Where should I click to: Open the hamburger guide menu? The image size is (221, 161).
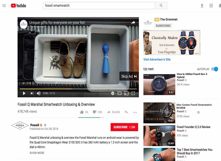coord(4,6)
